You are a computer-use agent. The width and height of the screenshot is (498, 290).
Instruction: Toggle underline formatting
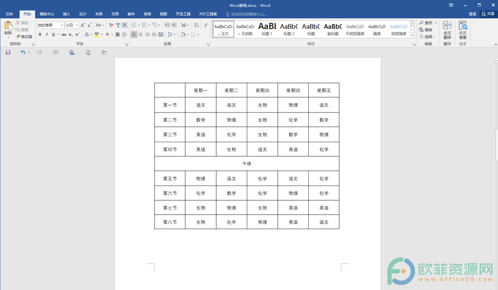53,34
